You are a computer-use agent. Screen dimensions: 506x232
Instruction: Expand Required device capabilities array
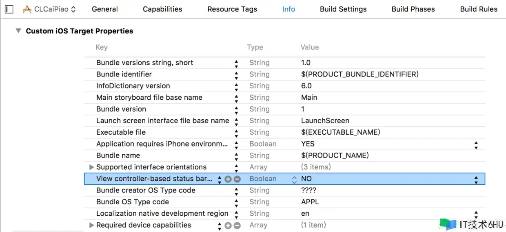tap(91, 225)
